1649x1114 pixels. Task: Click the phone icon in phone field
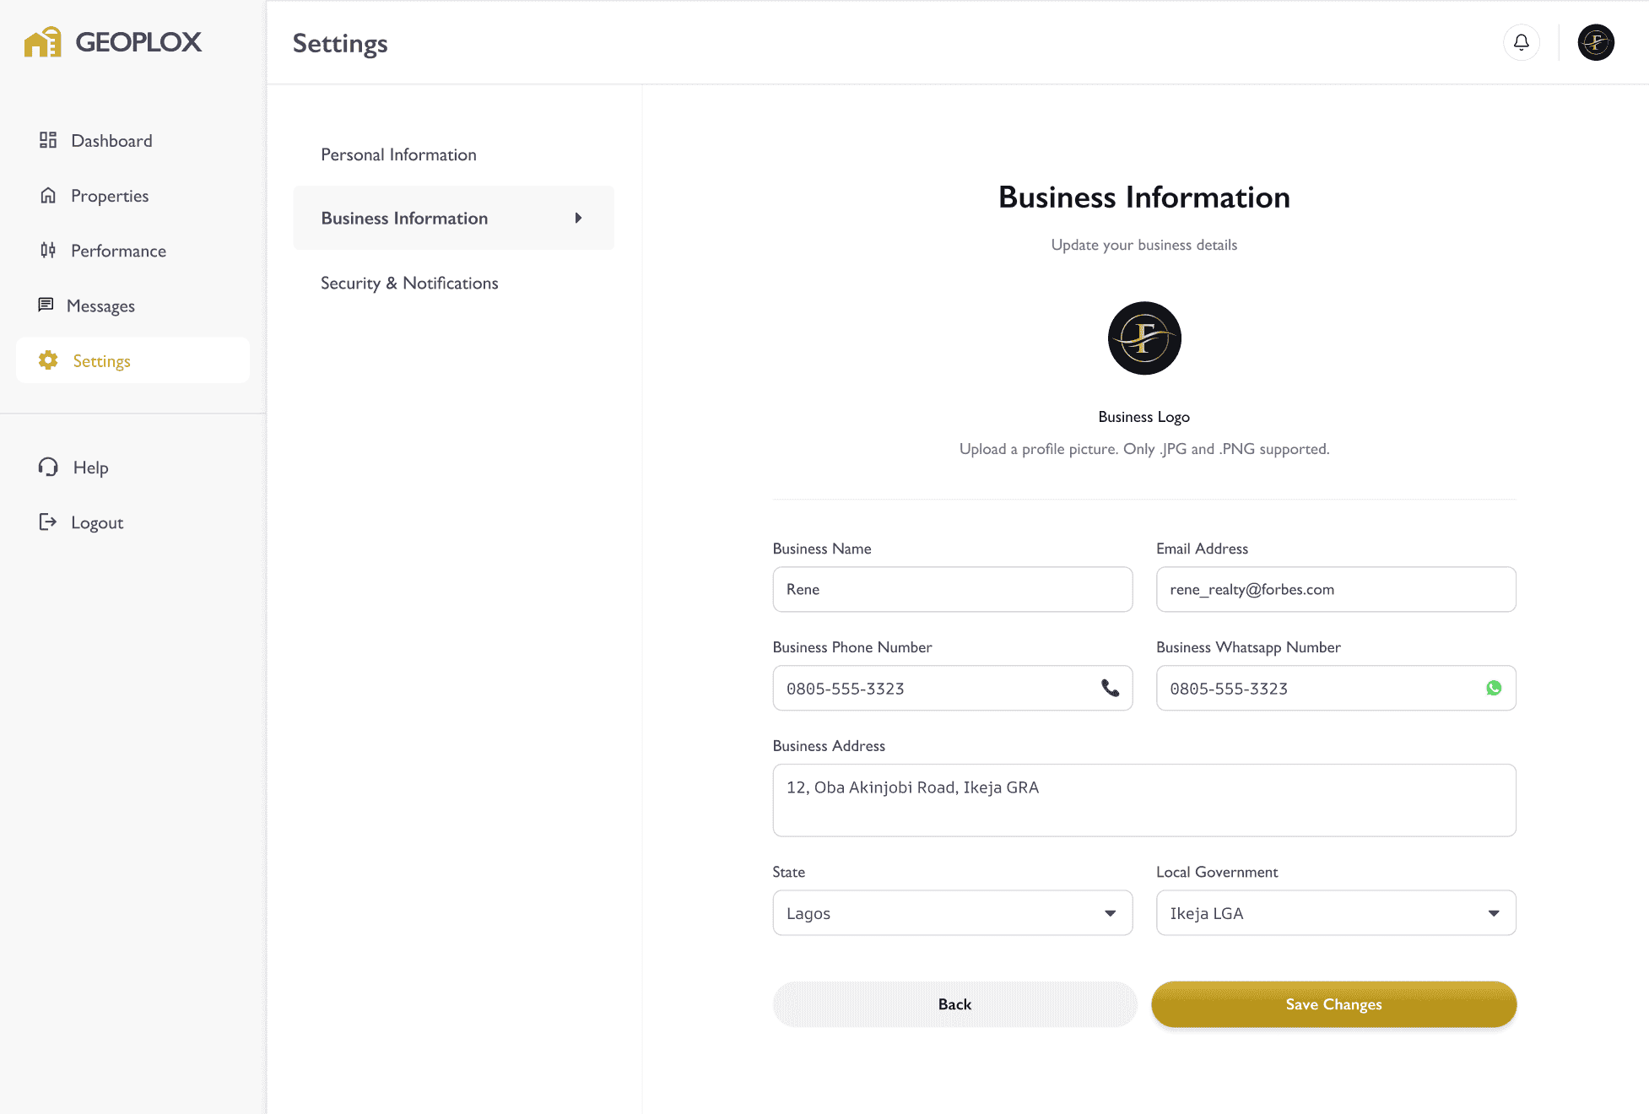(x=1110, y=688)
